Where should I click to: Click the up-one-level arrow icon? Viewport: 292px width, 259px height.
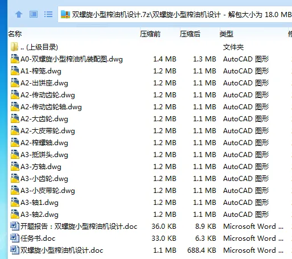click(19, 14)
